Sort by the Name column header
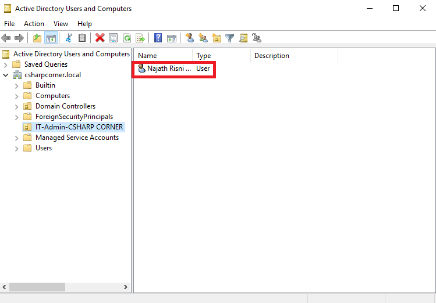The image size is (436, 303). (163, 56)
